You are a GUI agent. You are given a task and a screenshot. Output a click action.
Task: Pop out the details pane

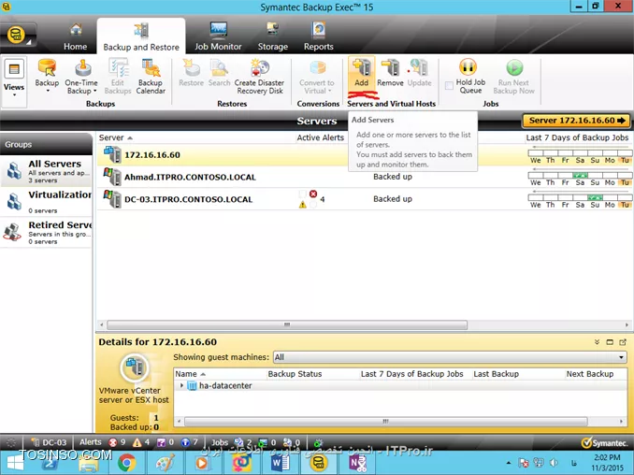[623, 342]
